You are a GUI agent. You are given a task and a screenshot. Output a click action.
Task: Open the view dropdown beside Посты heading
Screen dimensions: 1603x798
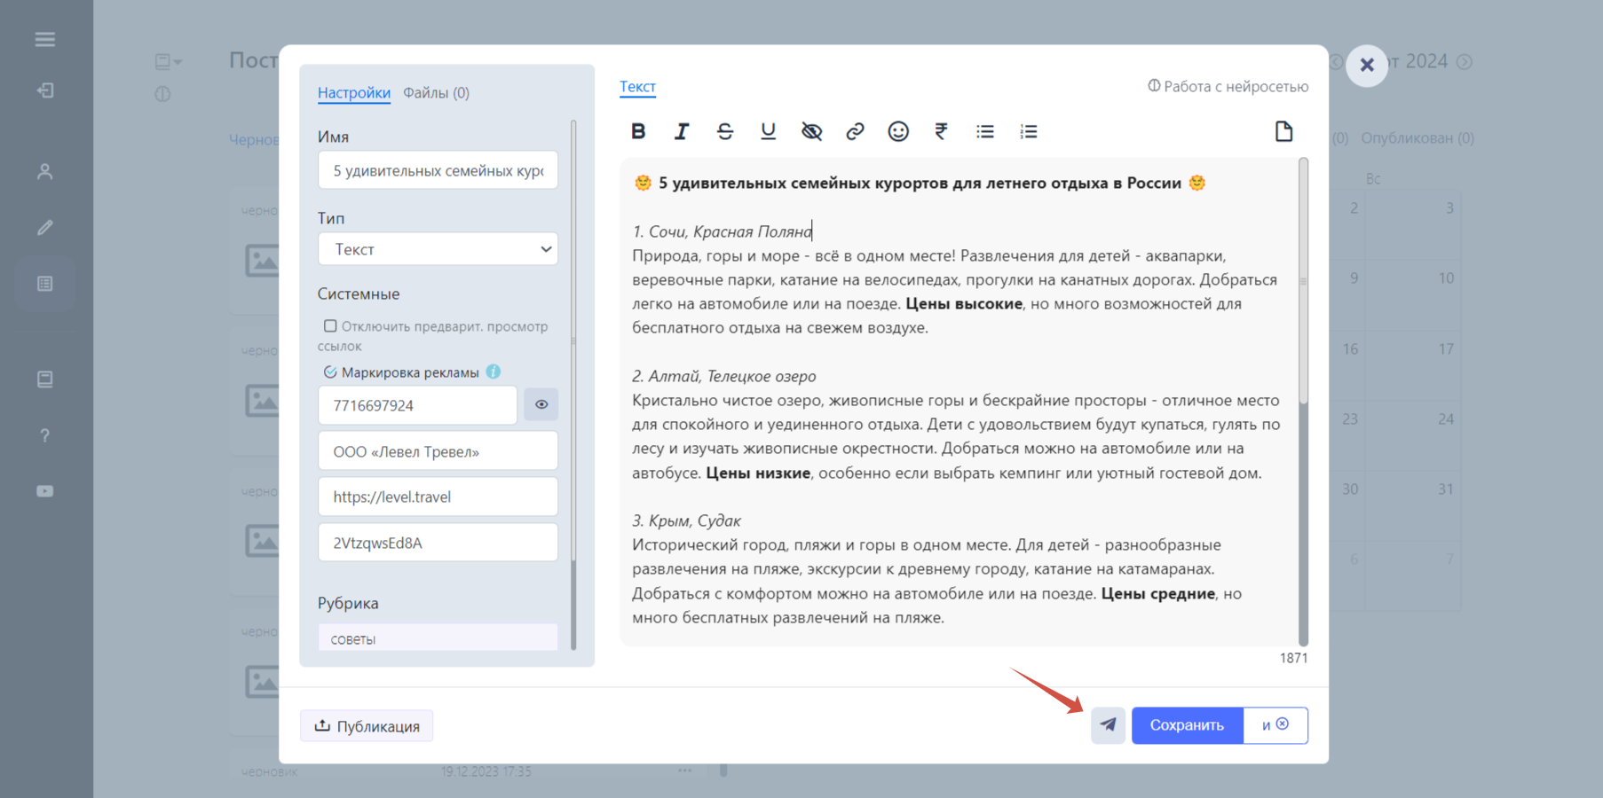coord(169,61)
